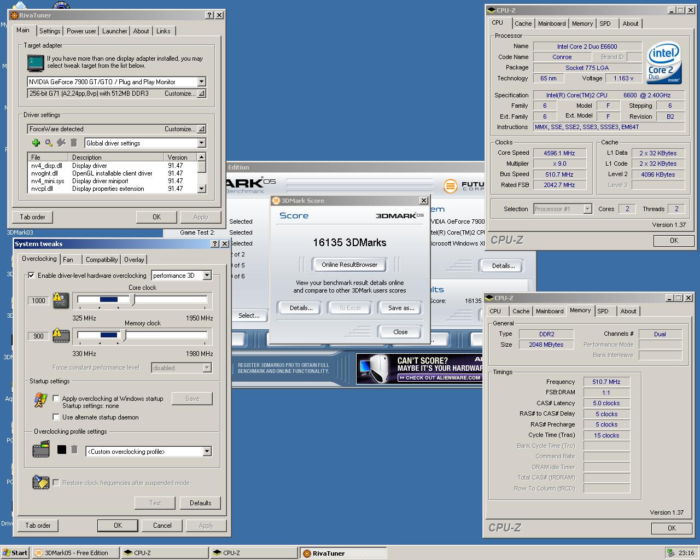Screen dimensions: 700x560
Task: Click the Version column header in driver list
Action: click(x=180, y=157)
